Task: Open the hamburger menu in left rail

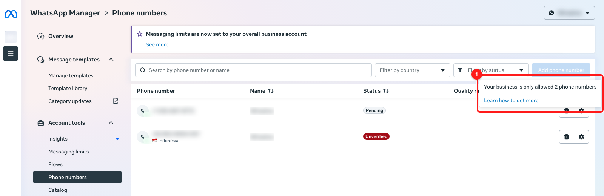Action: (11, 54)
